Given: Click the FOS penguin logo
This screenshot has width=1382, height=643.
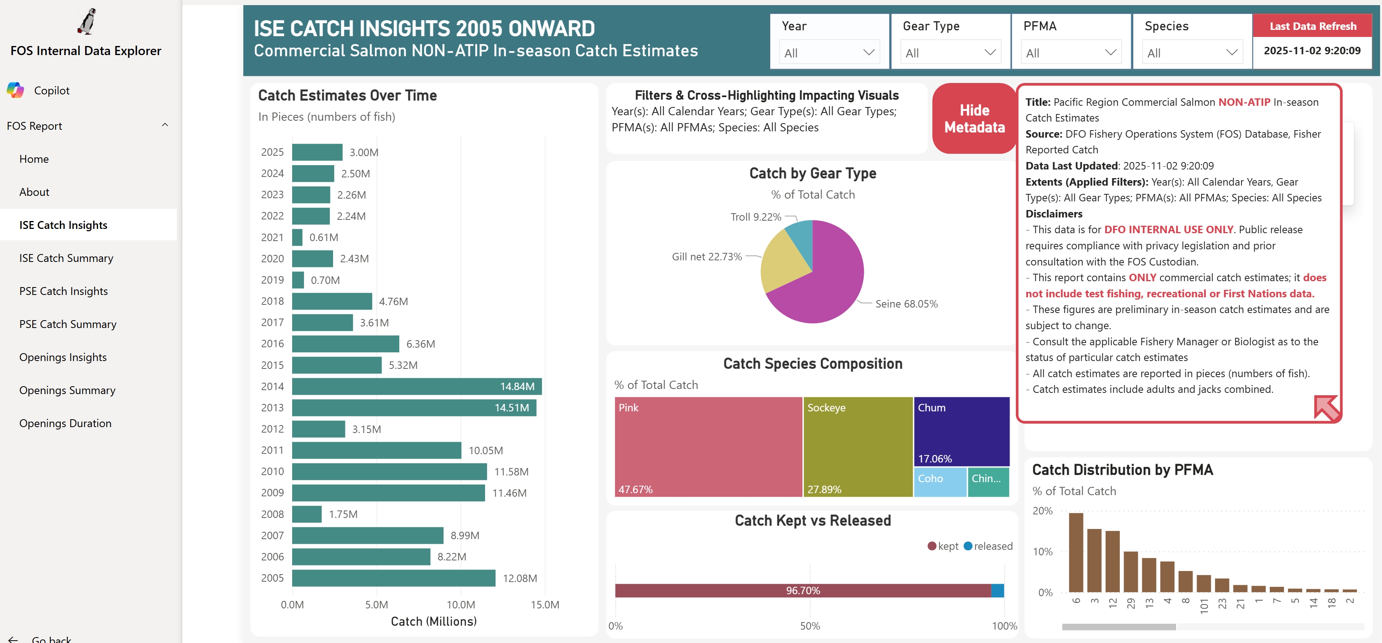Looking at the screenshot, I should tap(87, 21).
